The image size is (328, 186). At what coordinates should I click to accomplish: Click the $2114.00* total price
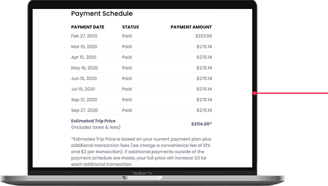[201, 124]
